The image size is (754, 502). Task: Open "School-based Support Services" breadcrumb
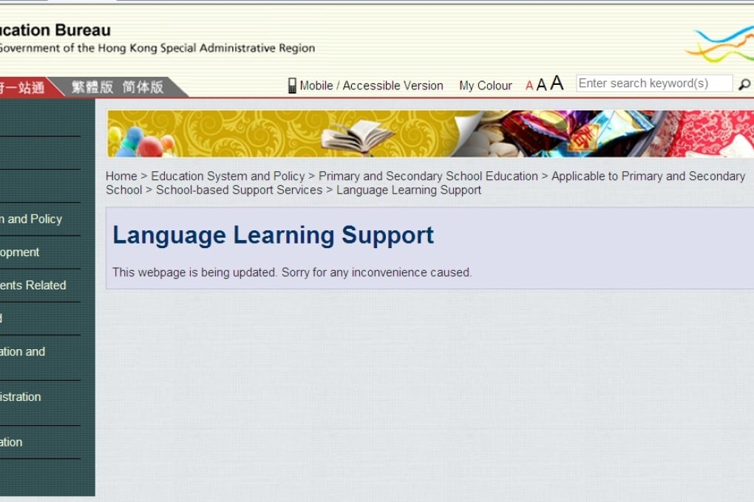tap(240, 190)
